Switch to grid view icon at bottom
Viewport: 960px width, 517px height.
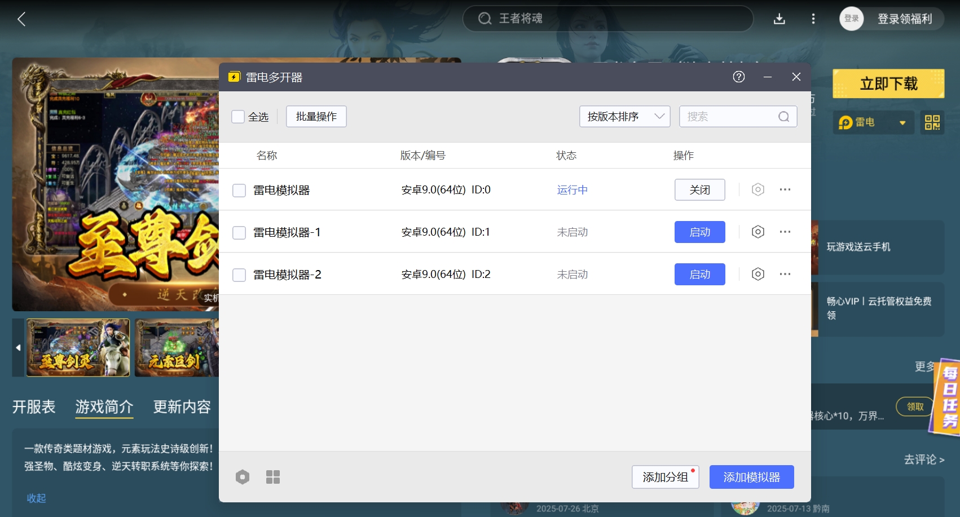(273, 477)
